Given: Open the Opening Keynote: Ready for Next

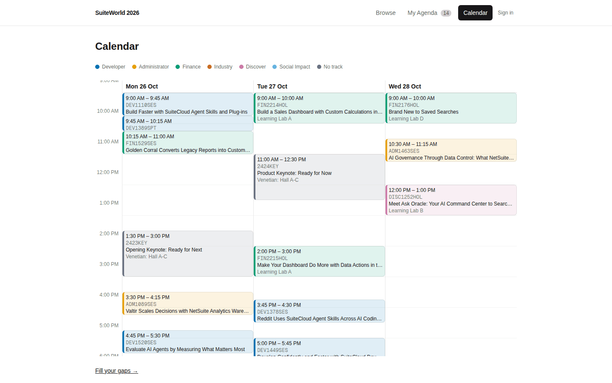Looking at the screenshot, I should [x=188, y=254].
